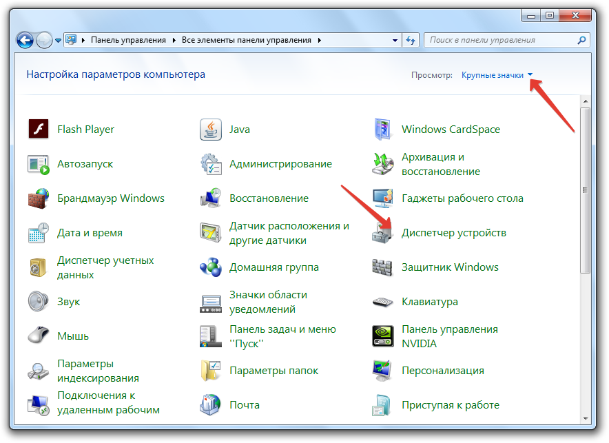Click the Клавиатура link

(x=429, y=302)
